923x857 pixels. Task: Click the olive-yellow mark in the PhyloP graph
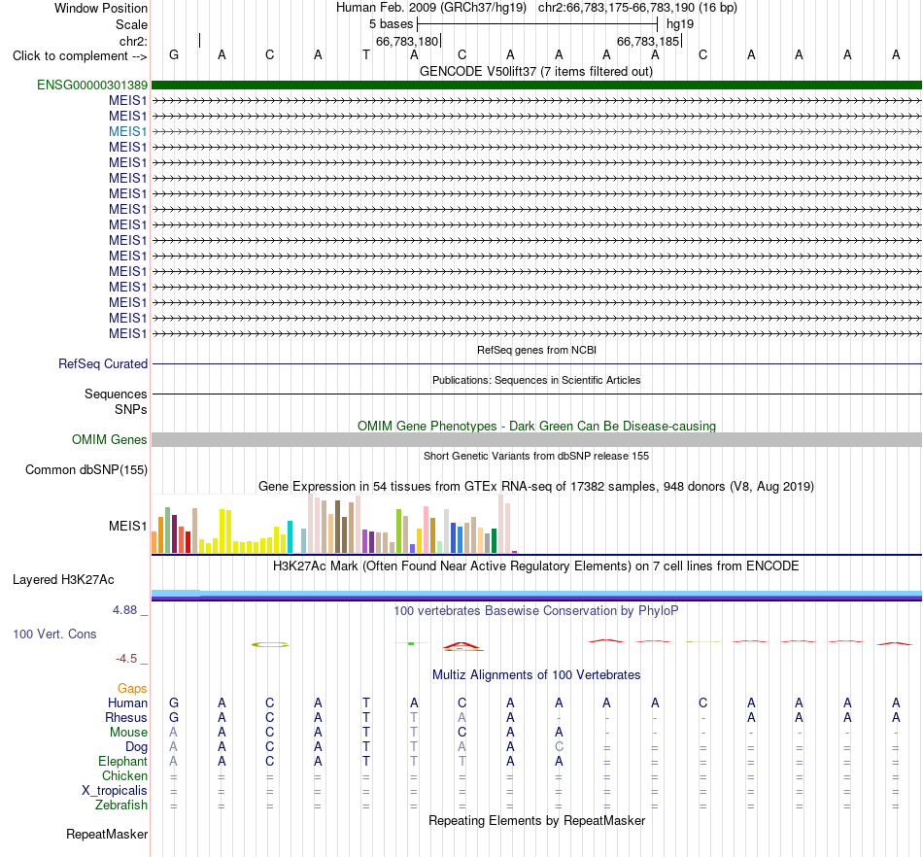tap(270, 644)
